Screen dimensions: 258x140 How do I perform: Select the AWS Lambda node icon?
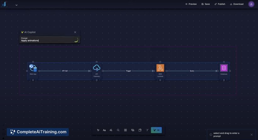pyautogui.click(x=160, y=68)
